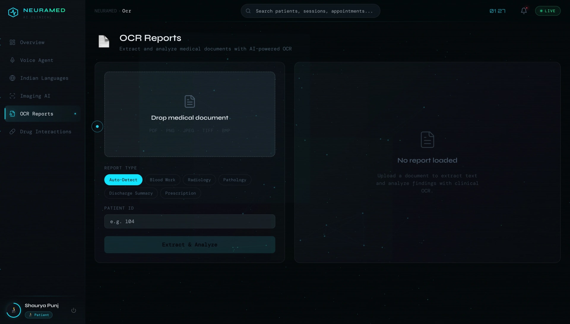The height and width of the screenshot is (324, 570).
Task: Select the Voice Agent microphone icon
Action: point(12,60)
